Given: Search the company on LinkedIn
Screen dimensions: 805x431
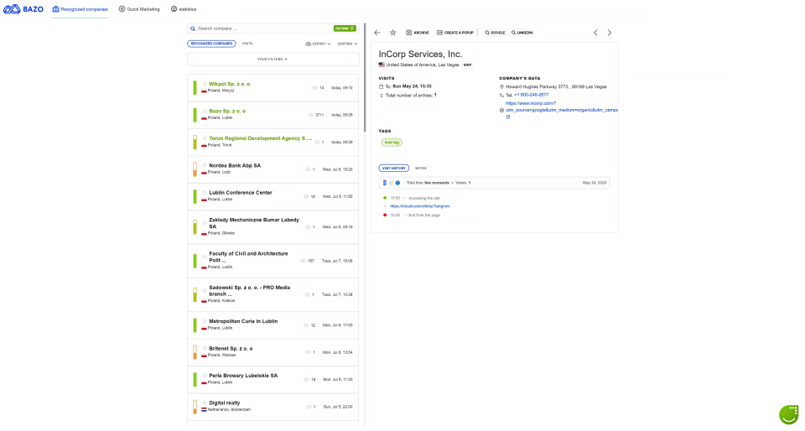Looking at the screenshot, I should pos(522,33).
